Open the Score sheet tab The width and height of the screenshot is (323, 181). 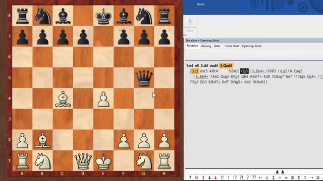coord(232,46)
